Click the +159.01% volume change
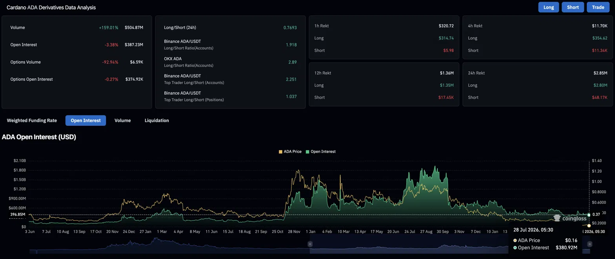 108,27
